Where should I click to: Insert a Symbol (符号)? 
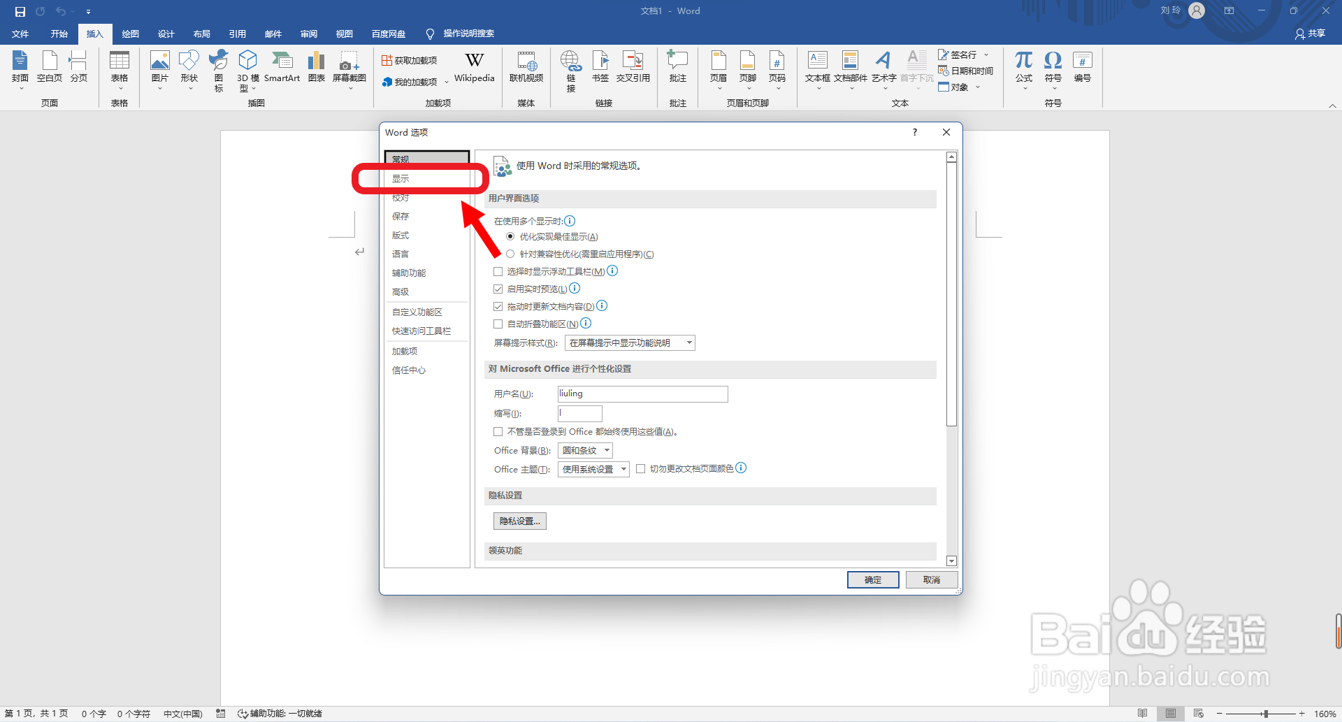click(1053, 68)
